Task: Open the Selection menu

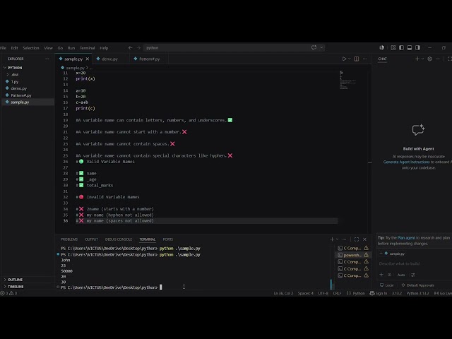Action: pyautogui.click(x=31, y=48)
